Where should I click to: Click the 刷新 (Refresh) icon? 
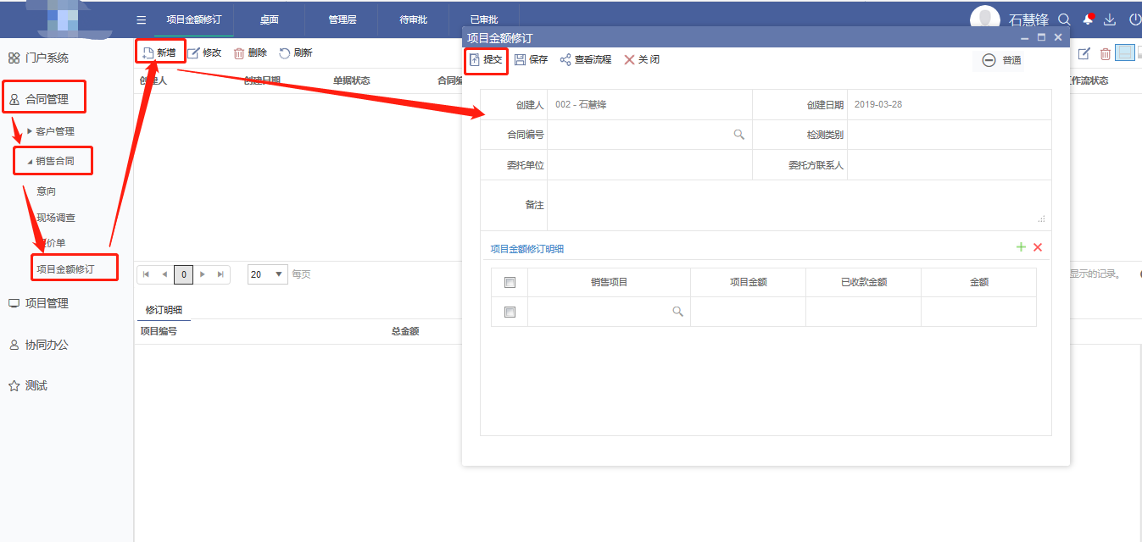pos(296,52)
